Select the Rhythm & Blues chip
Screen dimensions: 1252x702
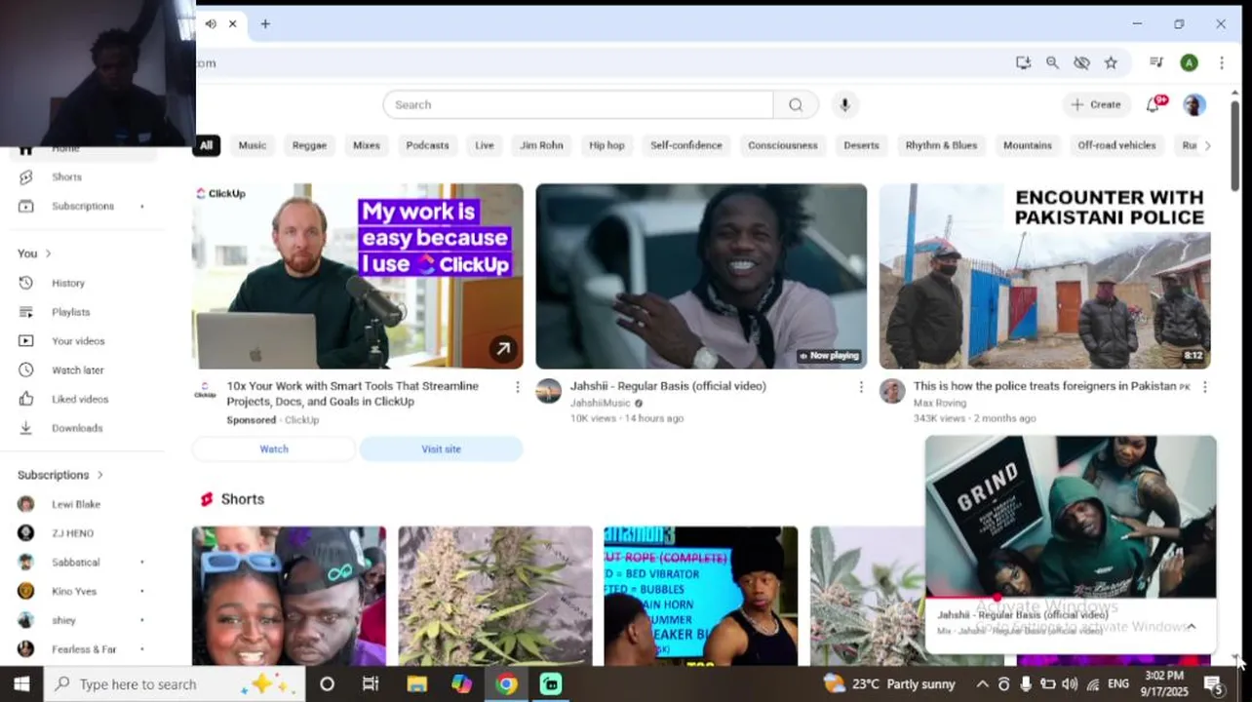(941, 145)
